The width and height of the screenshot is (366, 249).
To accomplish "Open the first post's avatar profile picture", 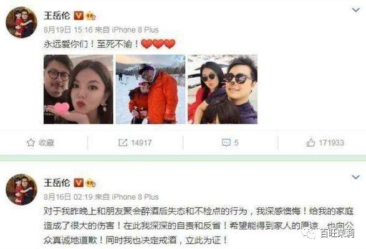I will (21, 22).
